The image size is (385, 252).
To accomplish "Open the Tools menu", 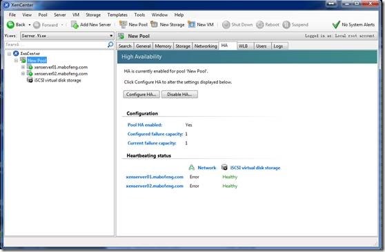I will (139, 14).
